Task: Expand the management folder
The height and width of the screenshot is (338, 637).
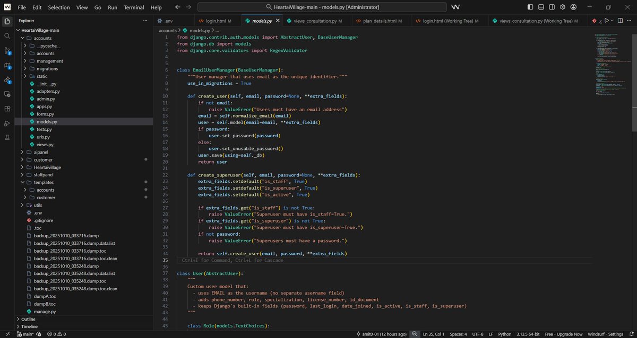Action: tap(84, 61)
